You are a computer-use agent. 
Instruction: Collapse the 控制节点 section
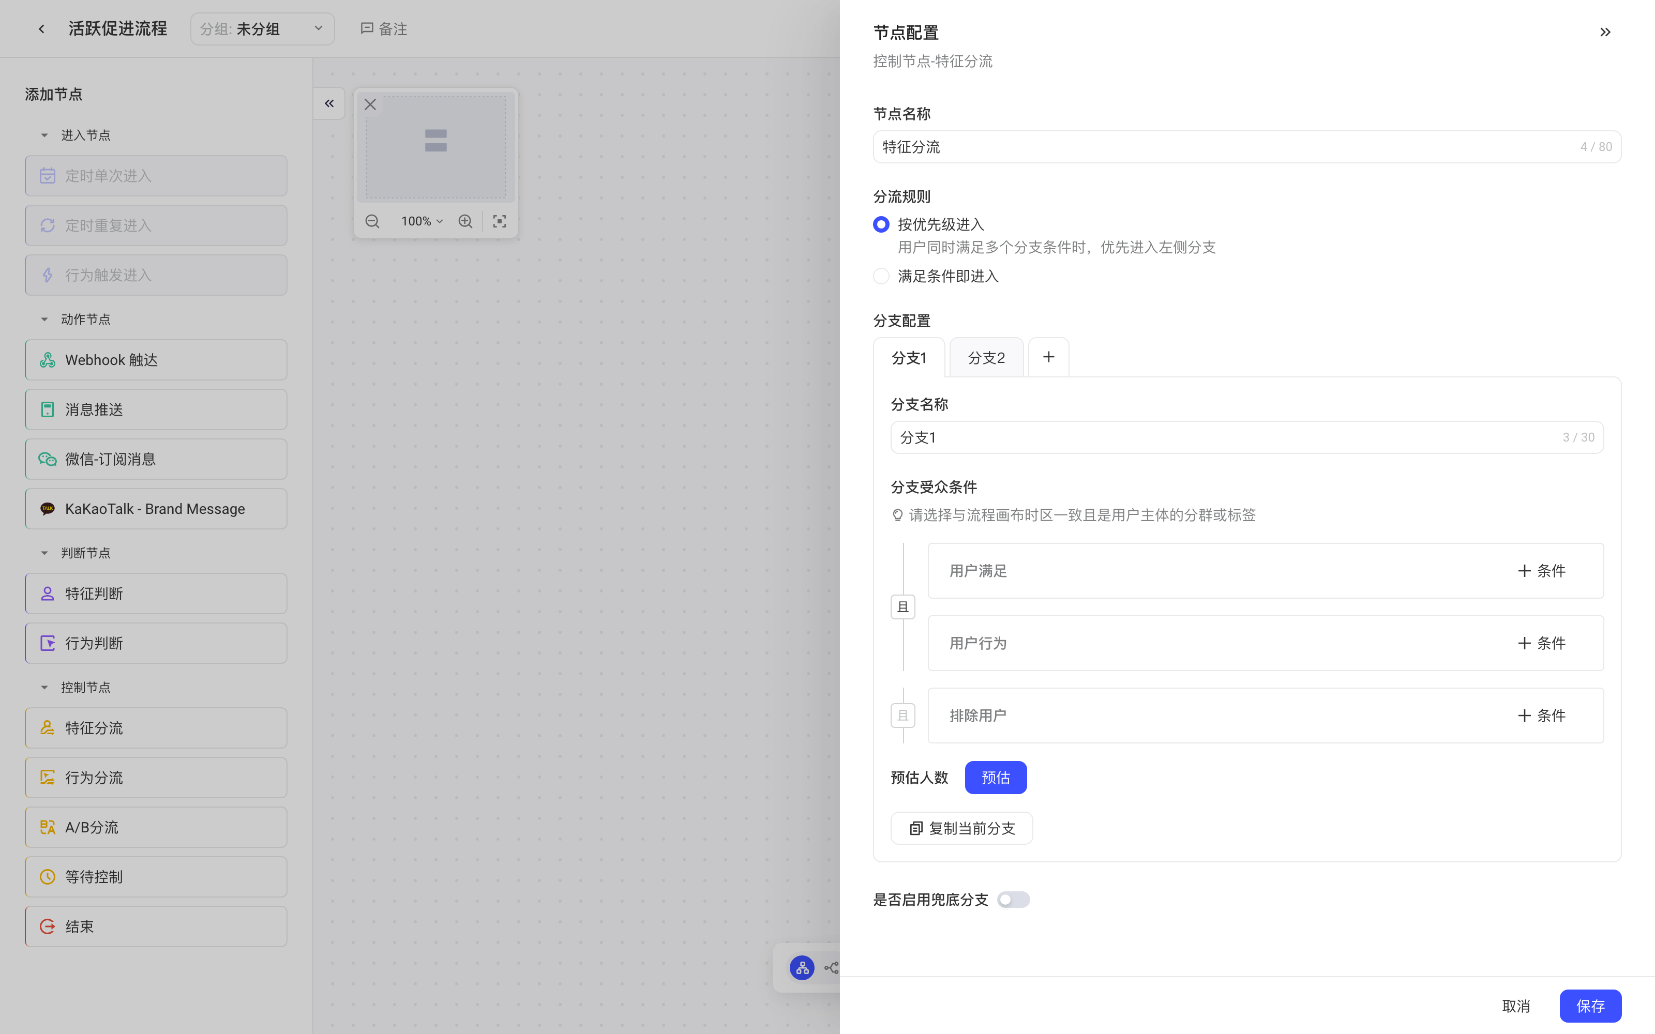[x=44, y=687]
